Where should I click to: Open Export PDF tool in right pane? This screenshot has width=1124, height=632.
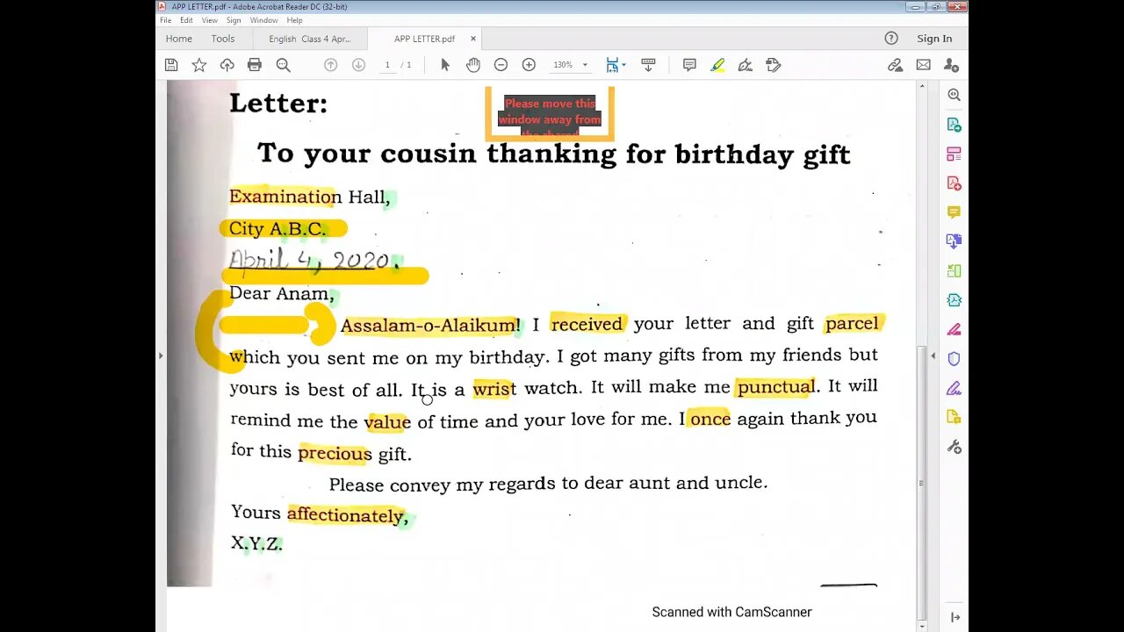pos(955,125)
